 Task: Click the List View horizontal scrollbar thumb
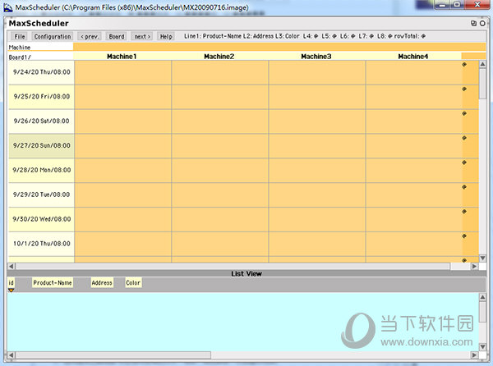click(113, 355)
